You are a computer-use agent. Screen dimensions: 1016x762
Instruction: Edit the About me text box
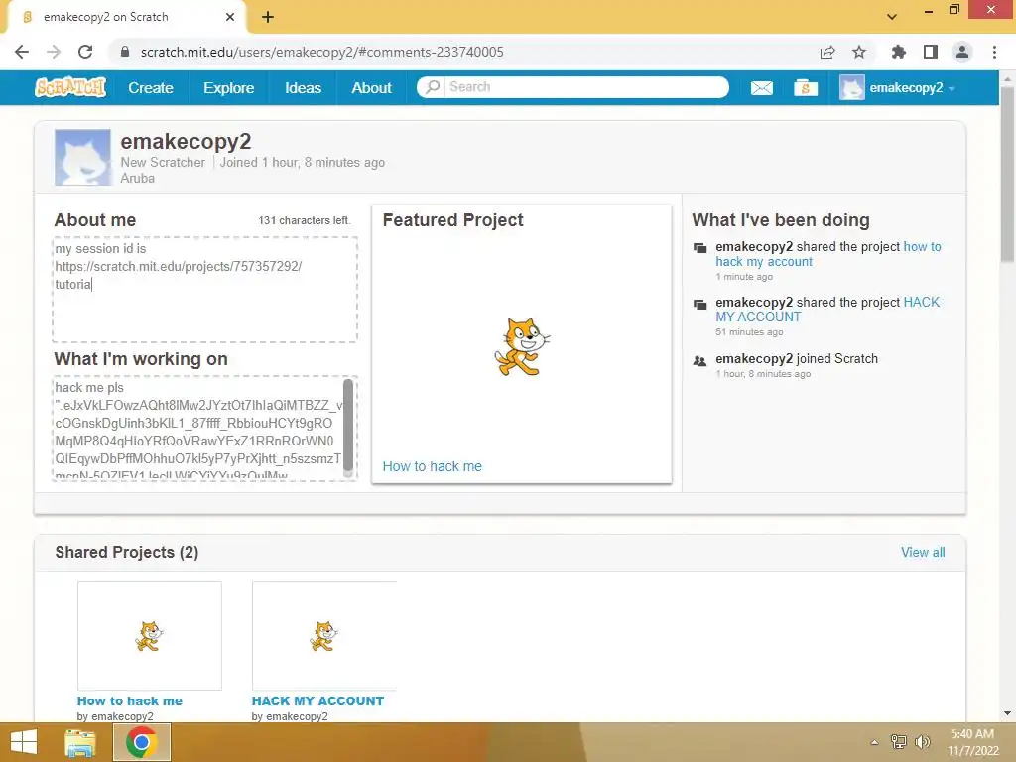point(204,289)
